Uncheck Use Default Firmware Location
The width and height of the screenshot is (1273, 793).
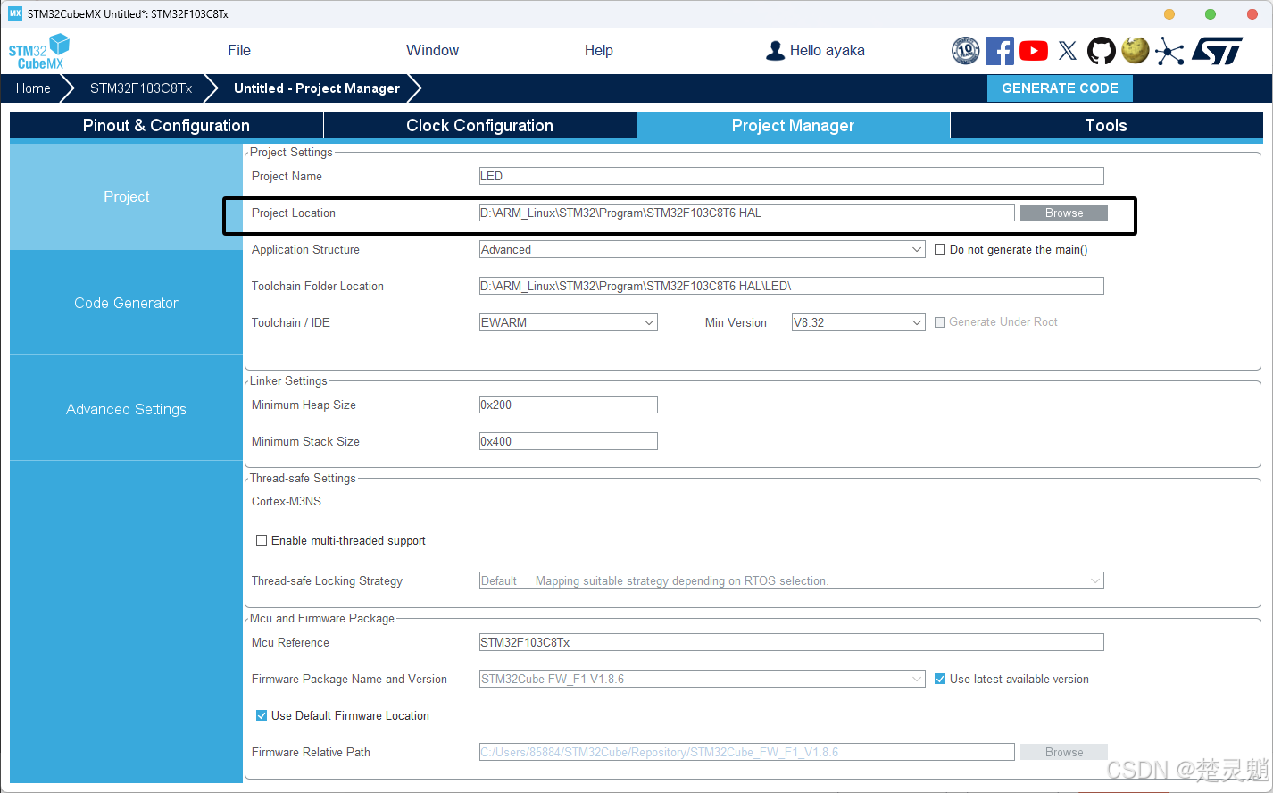[x=262, y=716]
